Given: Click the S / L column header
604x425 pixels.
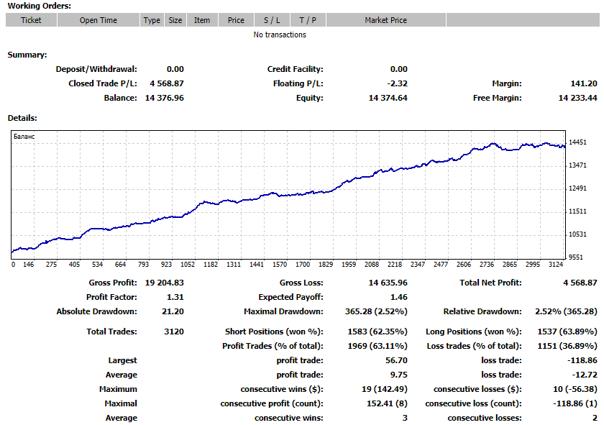Looking at the screenshot, I should click(273, 20).
